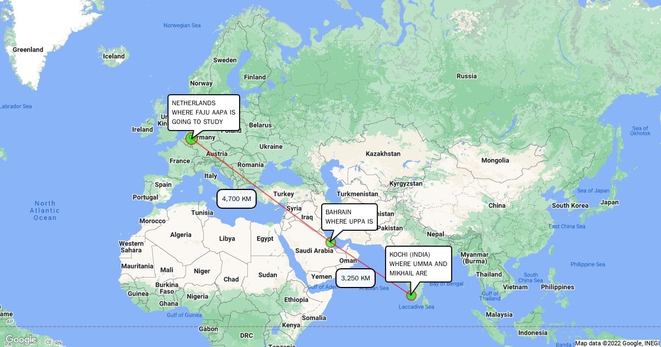
Task: Click the Ukraine label
Action: click(x=271, y=147)
